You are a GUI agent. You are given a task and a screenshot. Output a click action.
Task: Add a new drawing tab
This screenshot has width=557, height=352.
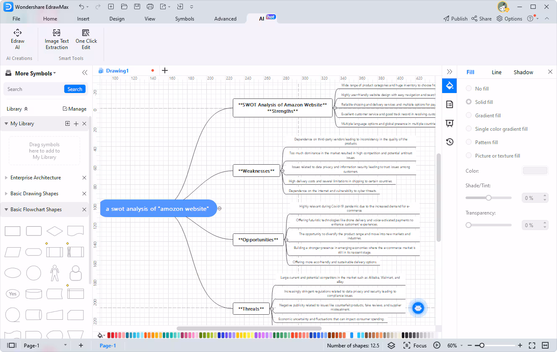point(165,70)
